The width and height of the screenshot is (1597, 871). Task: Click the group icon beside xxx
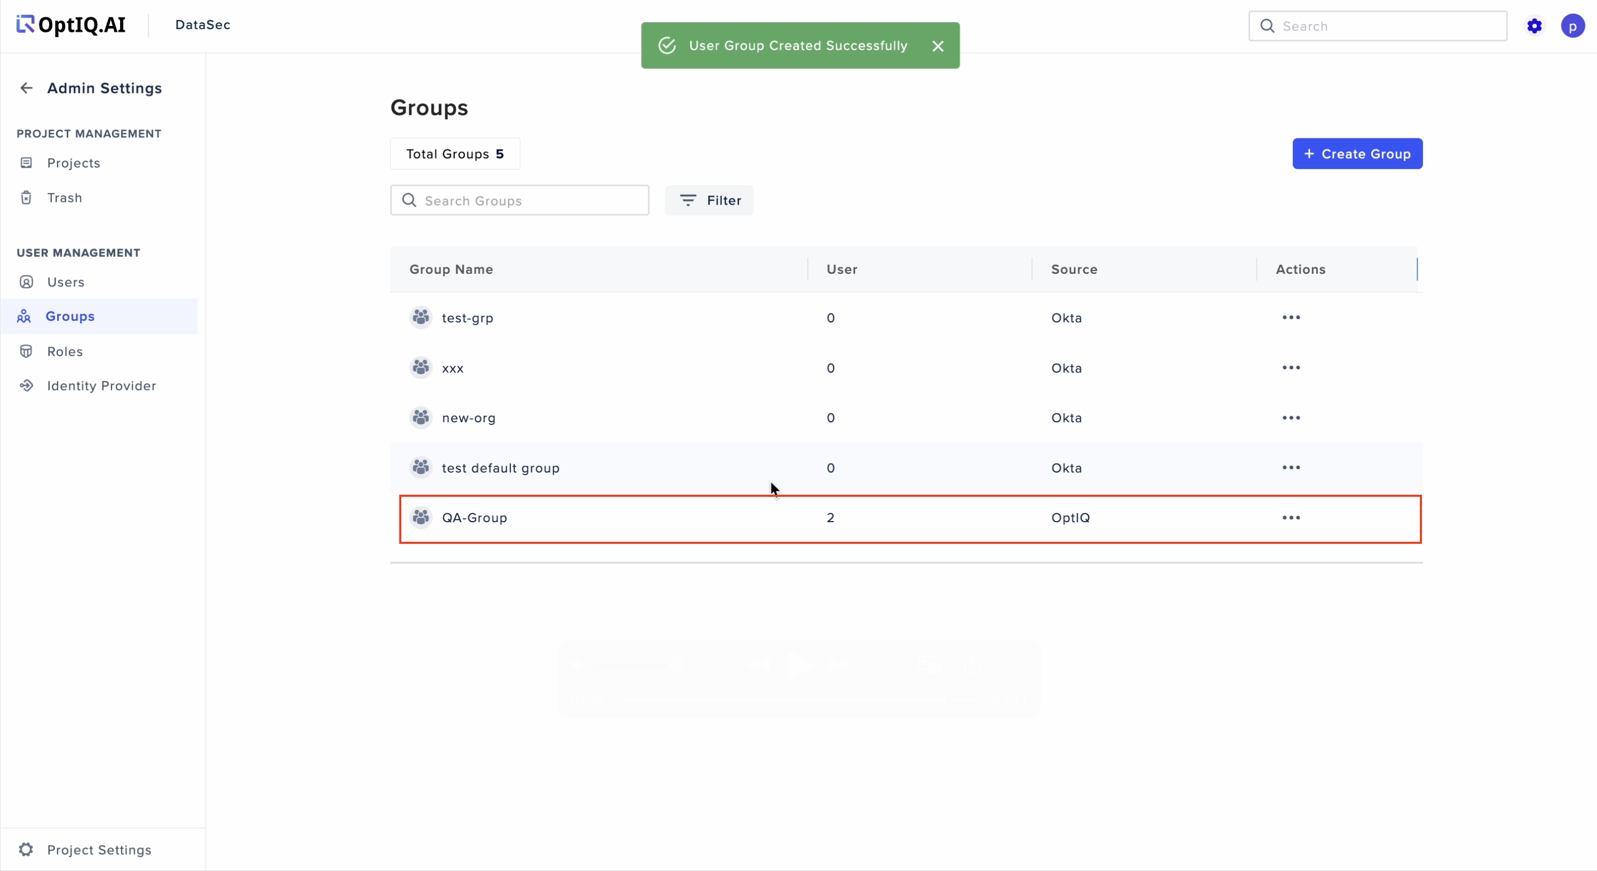(421, 367)
